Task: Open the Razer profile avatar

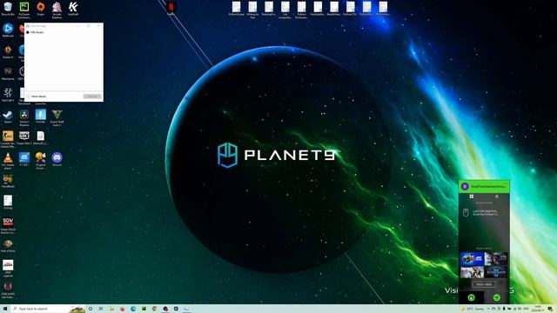Action: (x=465, y=186)
